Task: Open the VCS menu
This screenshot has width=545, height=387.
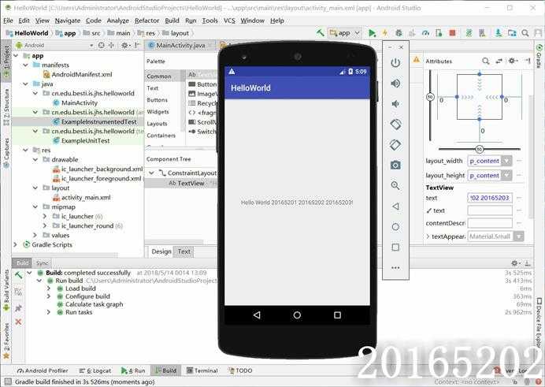Action: (x=229, y=20)
